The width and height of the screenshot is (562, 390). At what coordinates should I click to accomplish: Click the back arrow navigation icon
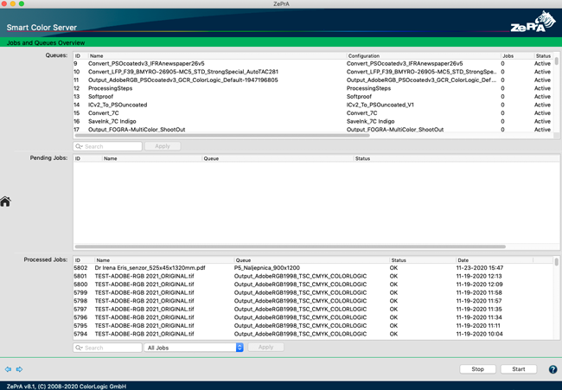click(8, 369)
